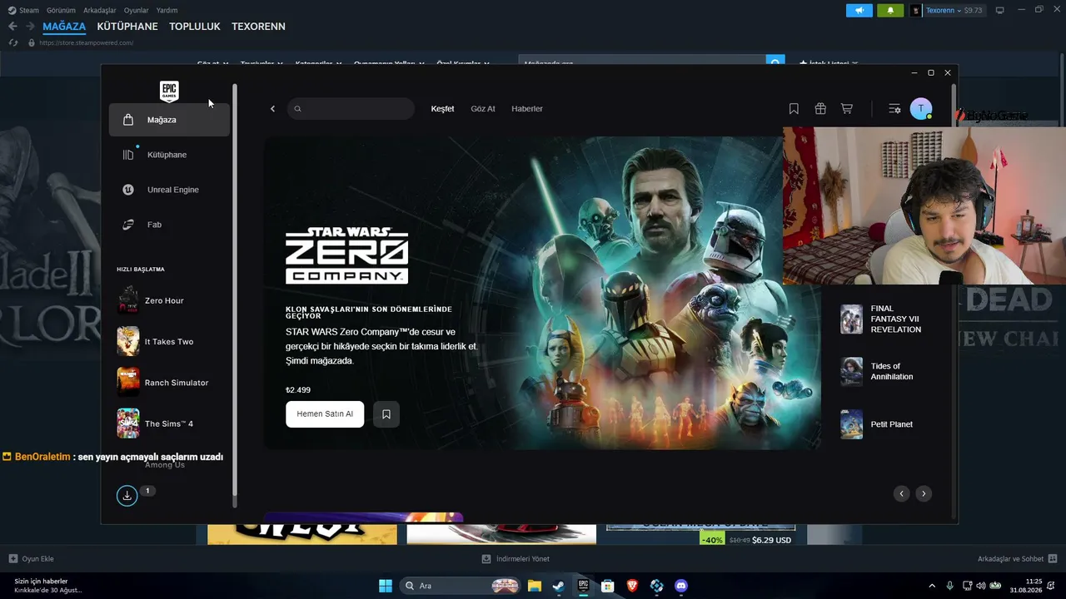Open Steam KÜTÜPHANE tab
Screen dimensions: 1066x599
[x=127, y=27]
